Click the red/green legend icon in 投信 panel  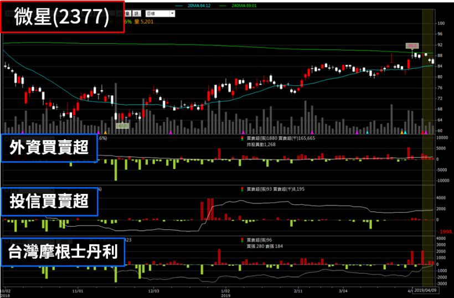243,189
